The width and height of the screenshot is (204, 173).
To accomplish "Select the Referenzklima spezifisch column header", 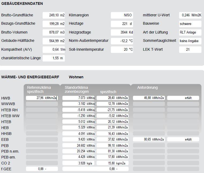I will [39, 90].
